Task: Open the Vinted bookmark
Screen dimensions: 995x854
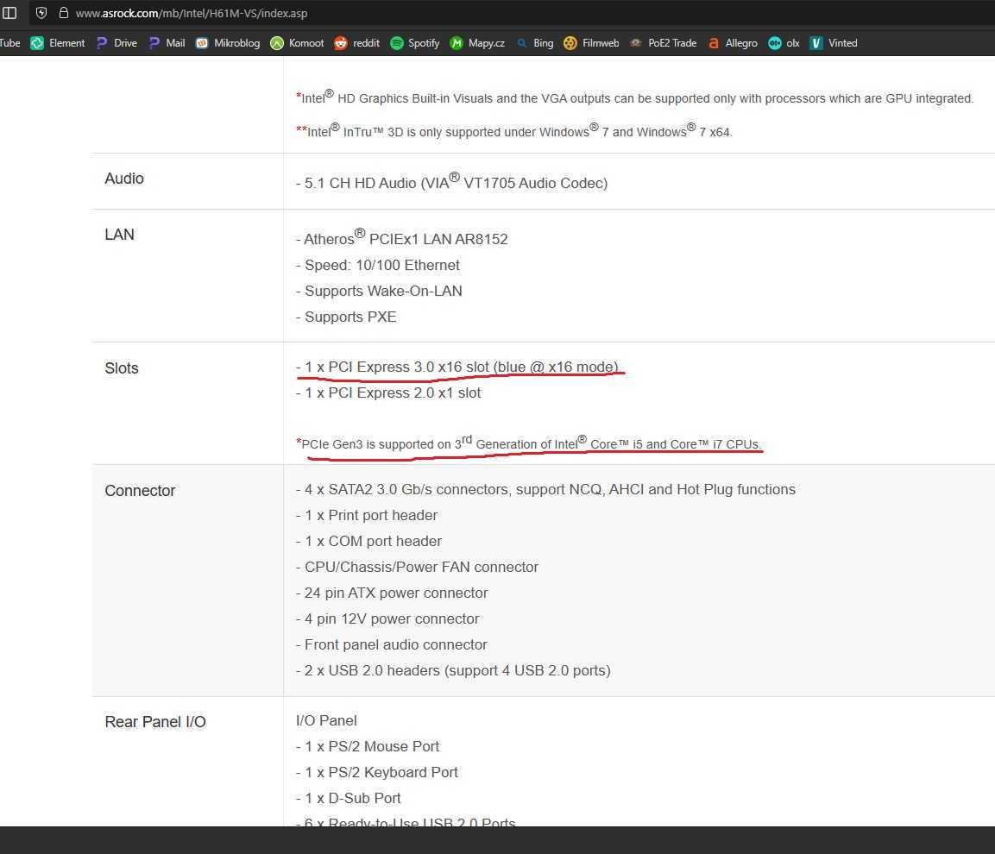Action: coord(834,43)
